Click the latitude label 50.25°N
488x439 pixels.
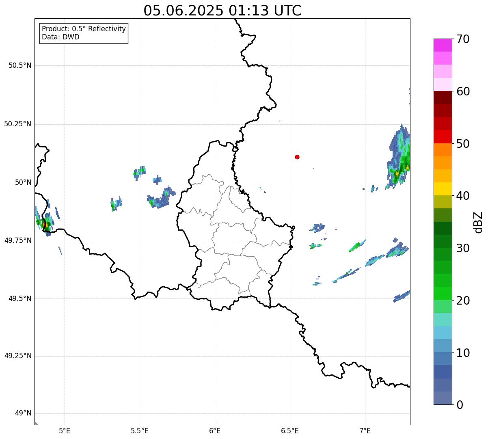click(x=17, y=124)
